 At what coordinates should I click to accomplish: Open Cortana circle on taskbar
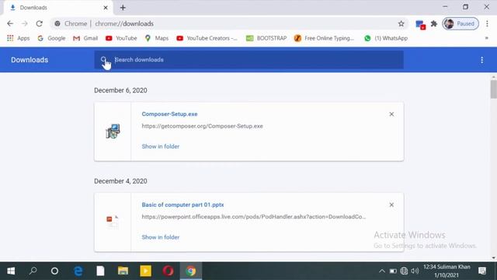coord(54,271)
